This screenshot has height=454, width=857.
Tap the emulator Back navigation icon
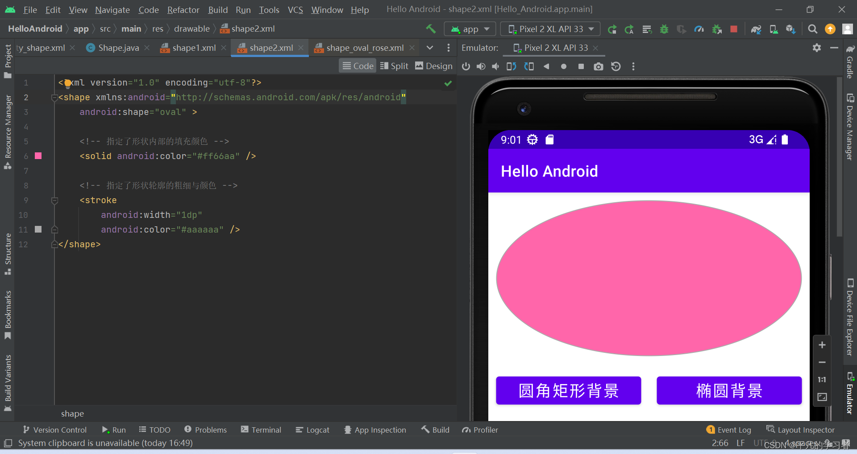(546, 66)
